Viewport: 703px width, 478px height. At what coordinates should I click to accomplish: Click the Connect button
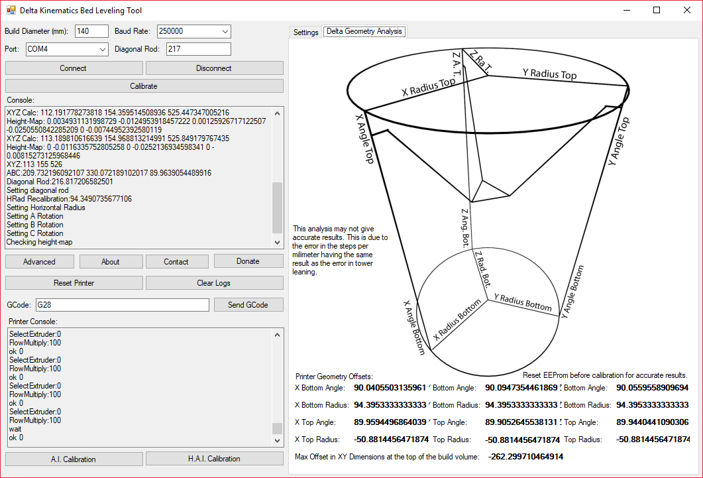tap(74, 68)
